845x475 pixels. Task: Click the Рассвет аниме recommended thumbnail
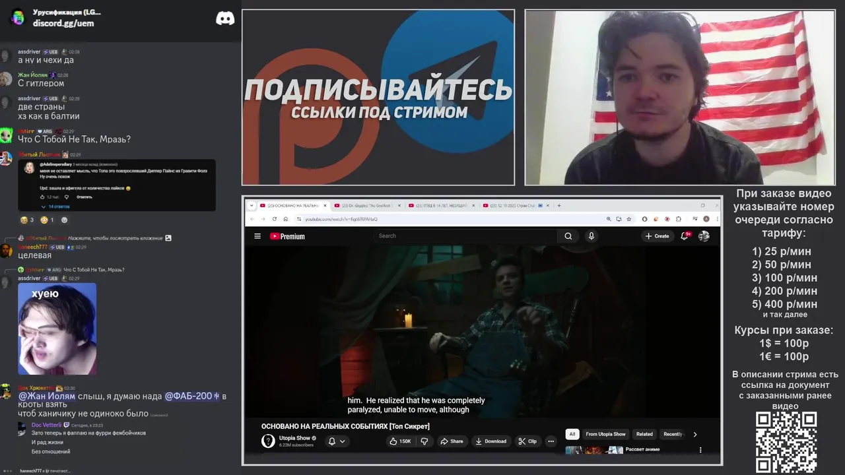tap(594, 451)
